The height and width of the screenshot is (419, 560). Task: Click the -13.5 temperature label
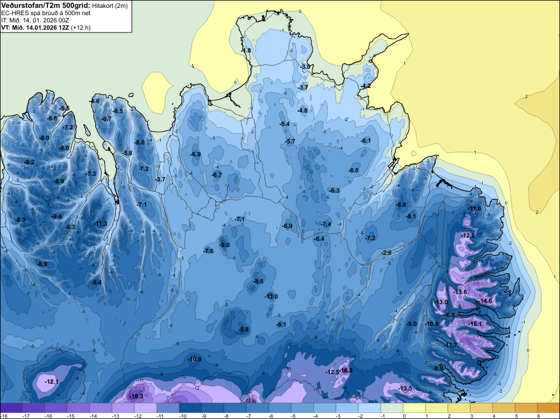point(405,388)
